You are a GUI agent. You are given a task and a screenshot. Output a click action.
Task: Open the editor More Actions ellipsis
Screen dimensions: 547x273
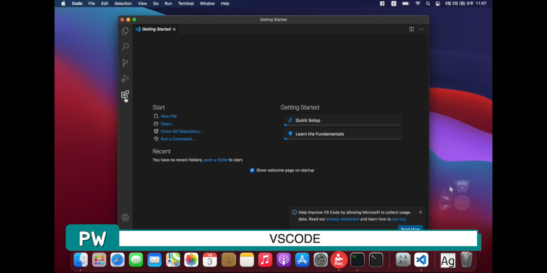[421, 29]
